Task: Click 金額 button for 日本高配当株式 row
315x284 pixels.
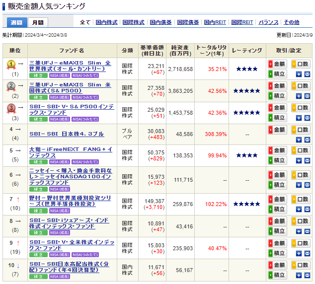Action: (x=277, y=265)
